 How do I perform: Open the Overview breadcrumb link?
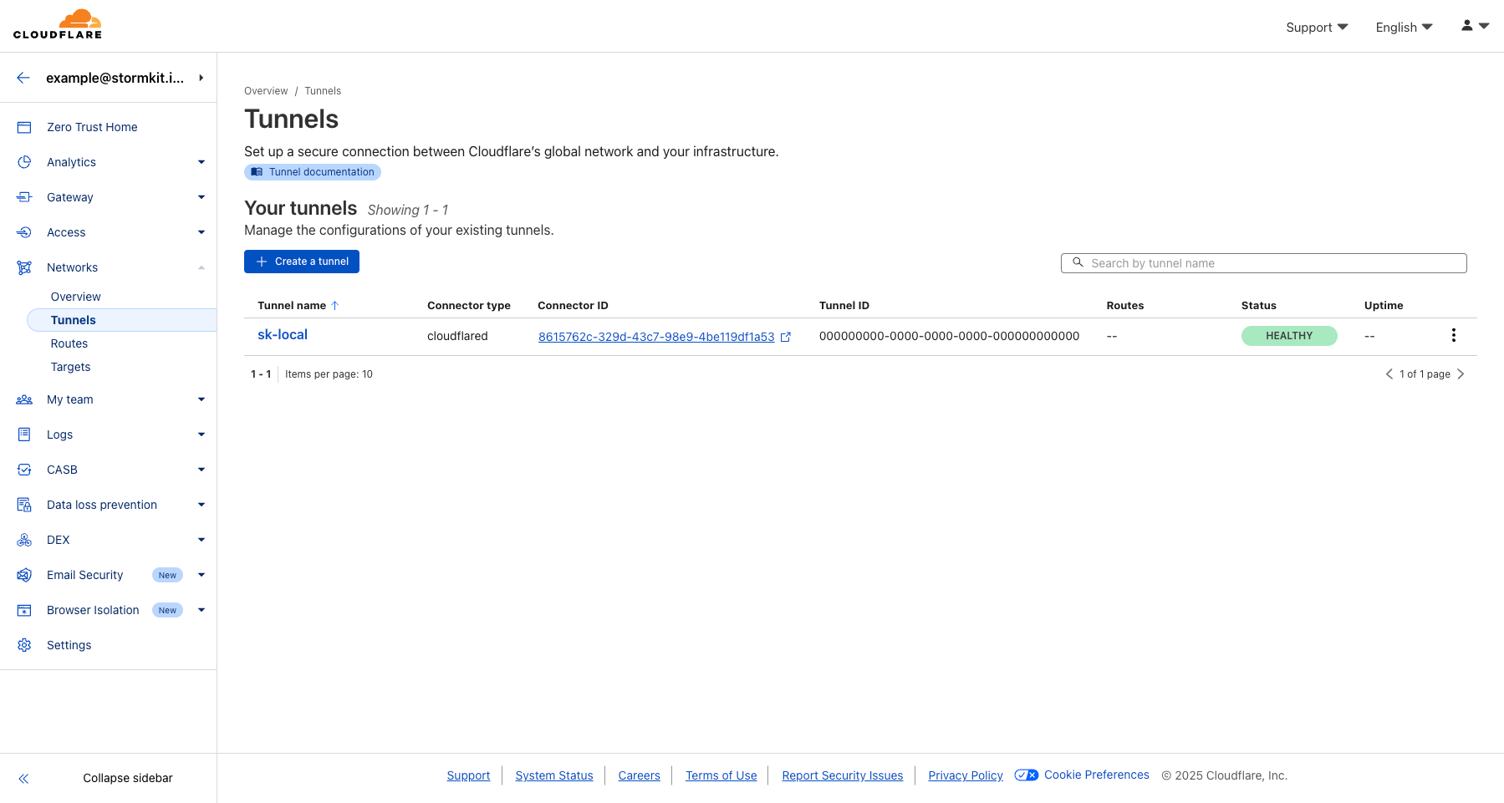[266, 90]
